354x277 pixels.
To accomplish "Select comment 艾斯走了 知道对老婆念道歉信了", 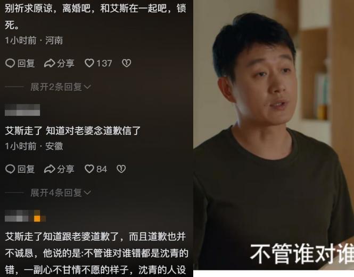I will [x=73, y=131].
